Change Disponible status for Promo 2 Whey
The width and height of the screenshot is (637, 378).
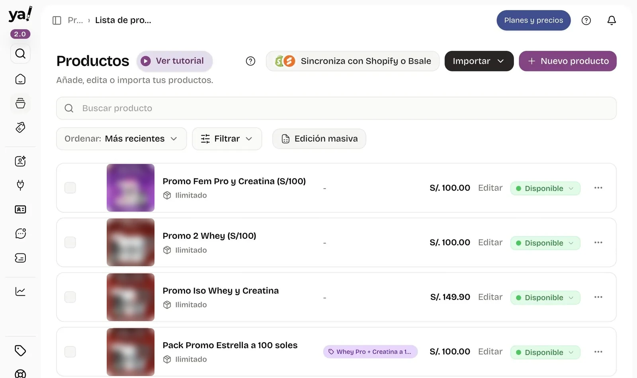pyautogui.click(x=545, y=243)
